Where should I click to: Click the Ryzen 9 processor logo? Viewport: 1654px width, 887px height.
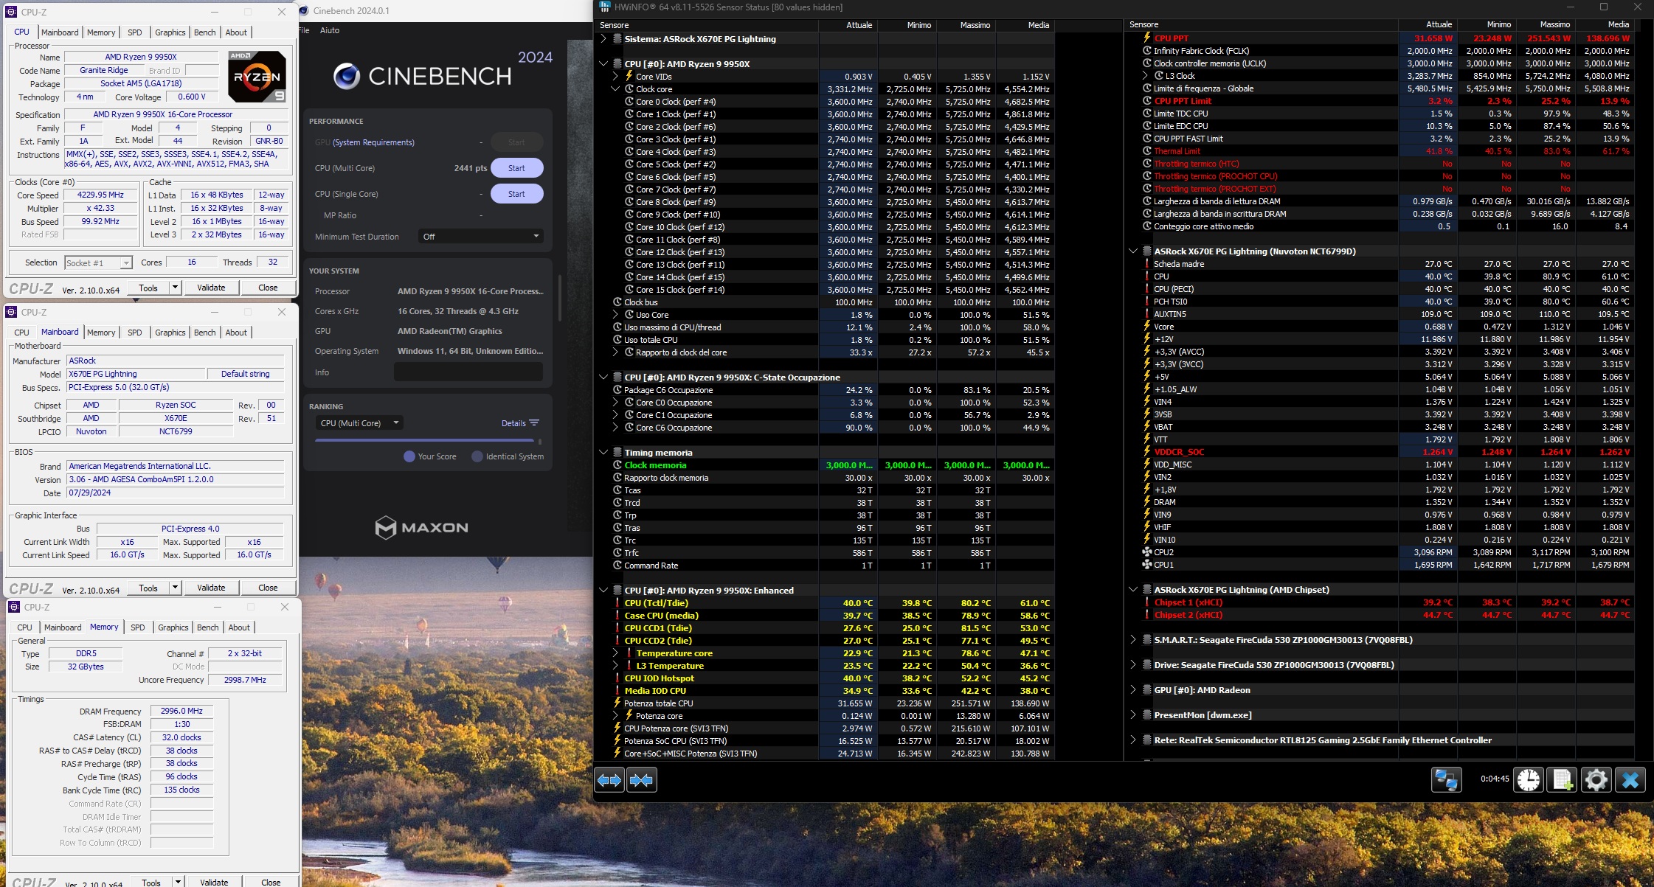pyautogui.click(x=256, y=77)
